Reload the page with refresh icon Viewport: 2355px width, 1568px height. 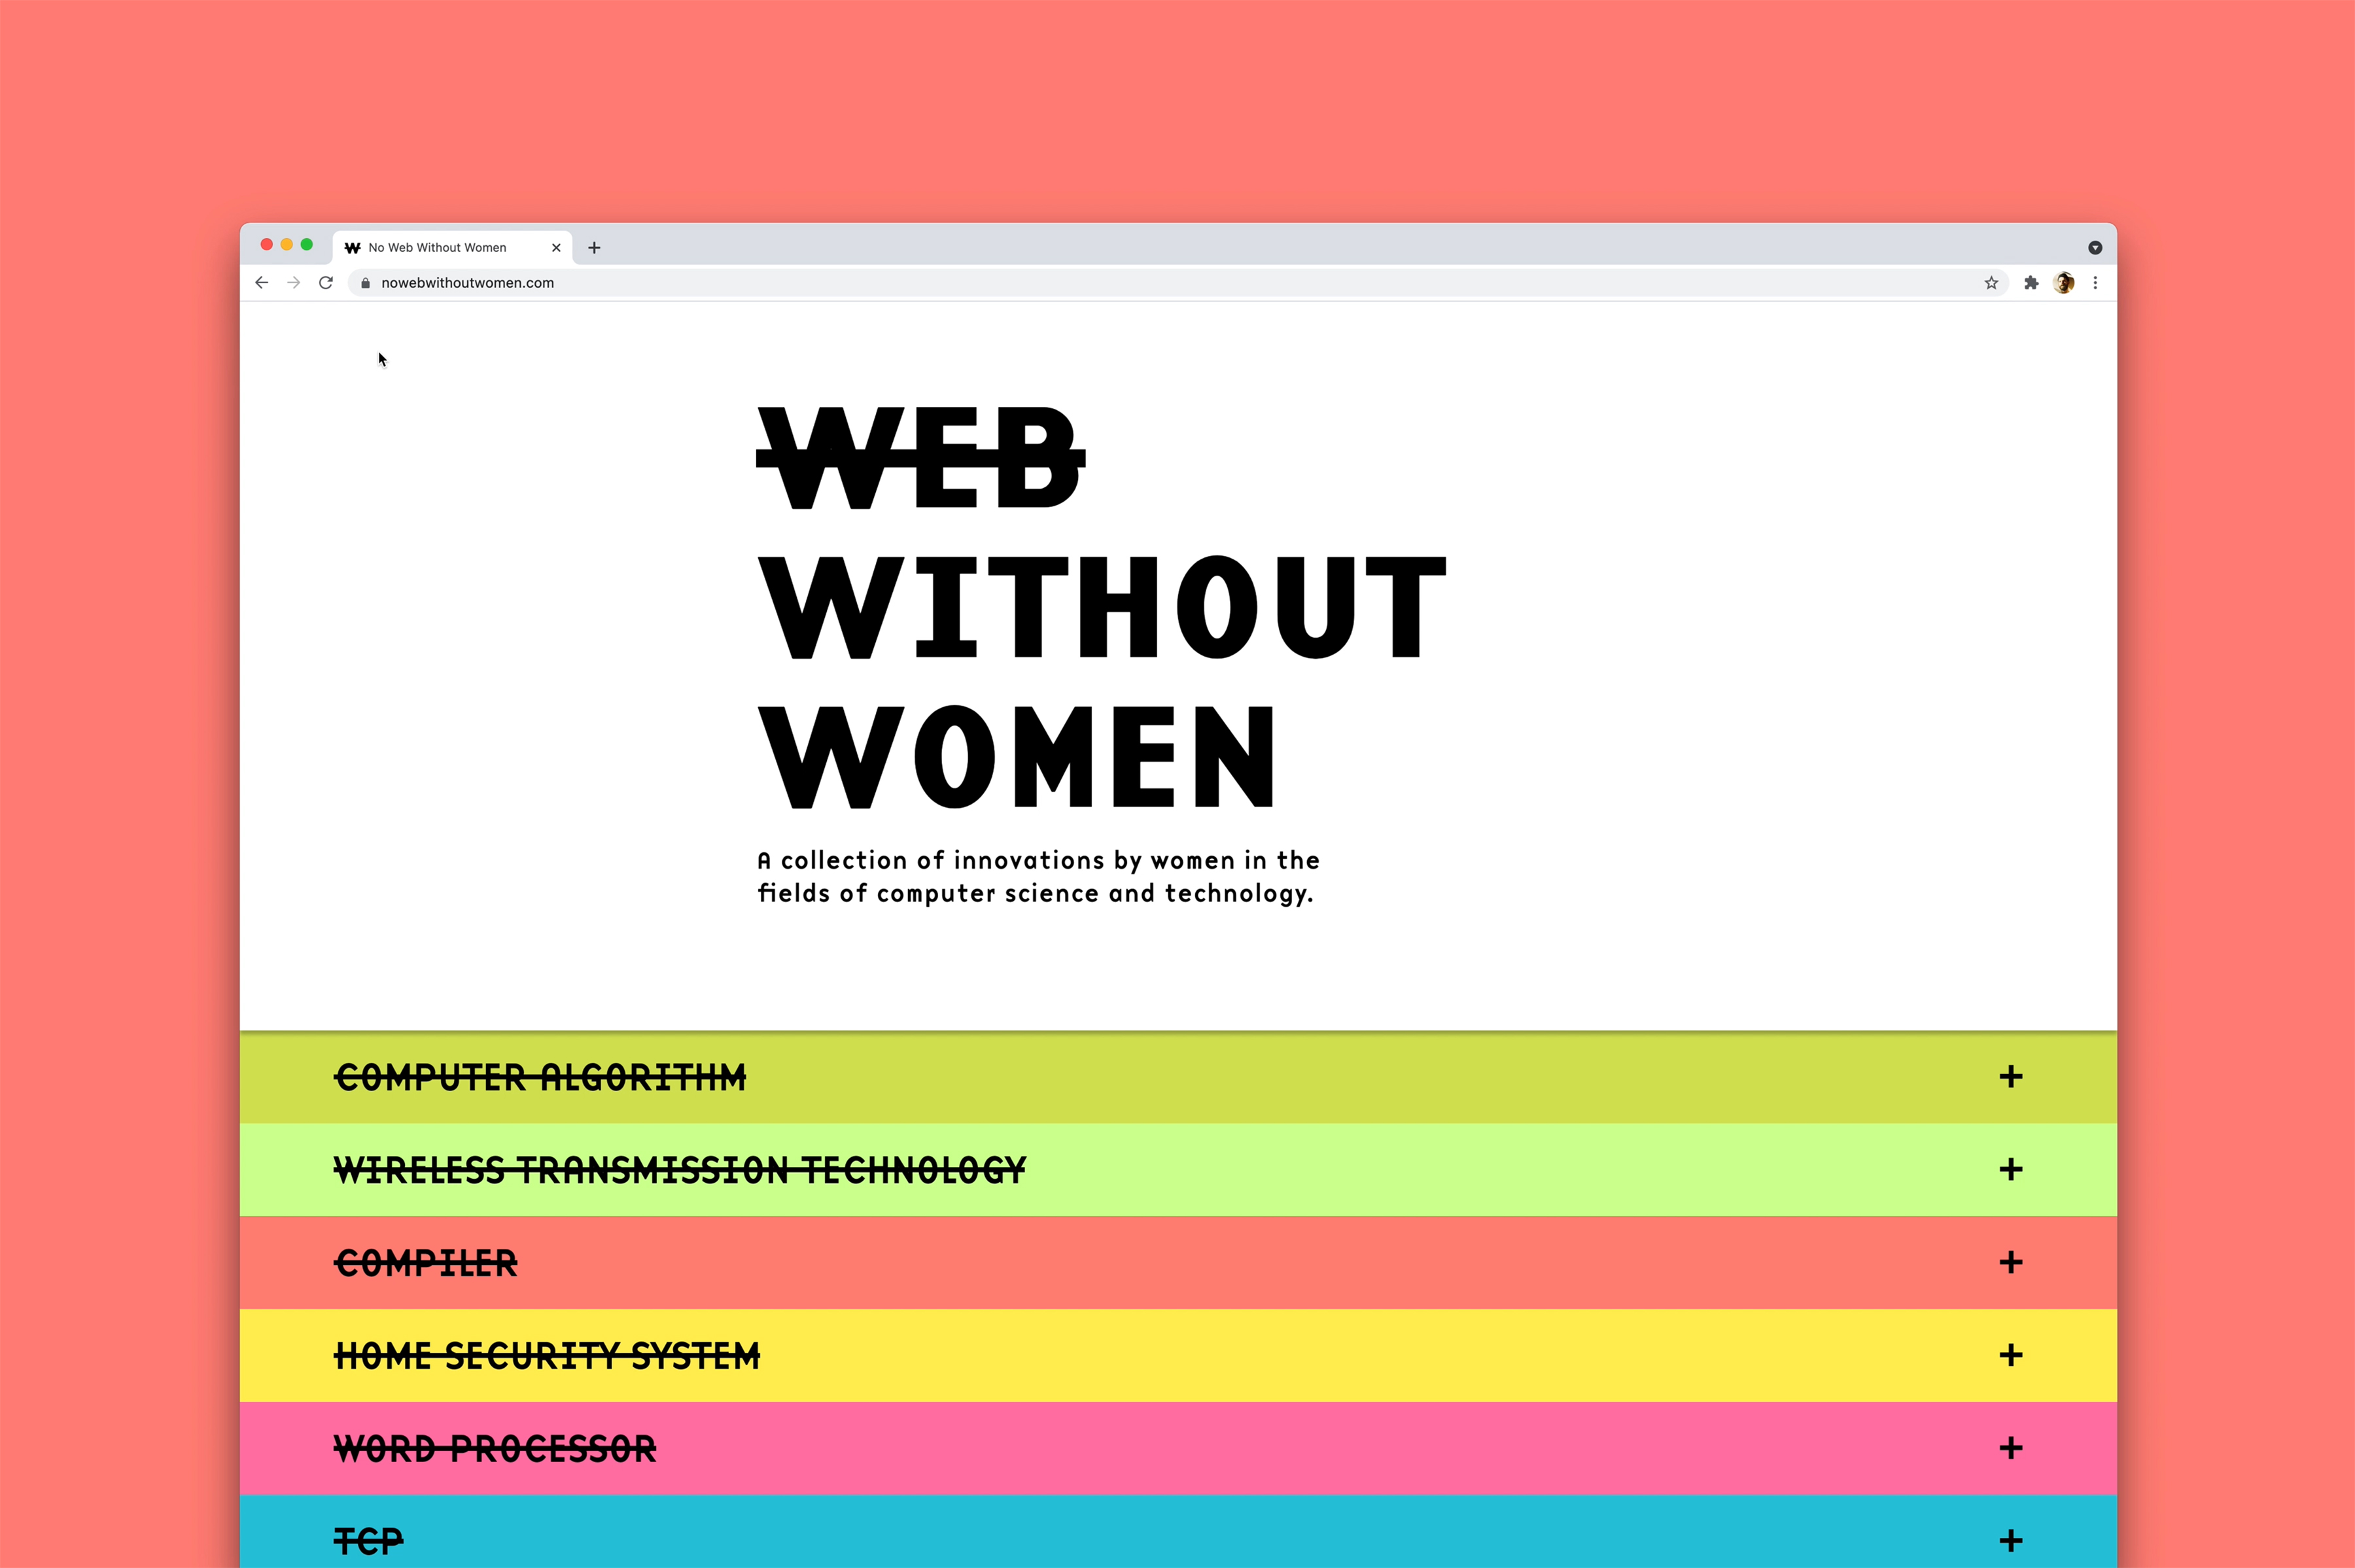tap(326, 283)
